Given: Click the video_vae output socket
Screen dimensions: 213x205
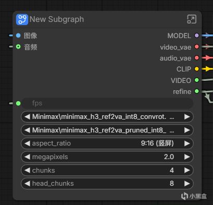Looking at the screenshot, I should 197,46.
